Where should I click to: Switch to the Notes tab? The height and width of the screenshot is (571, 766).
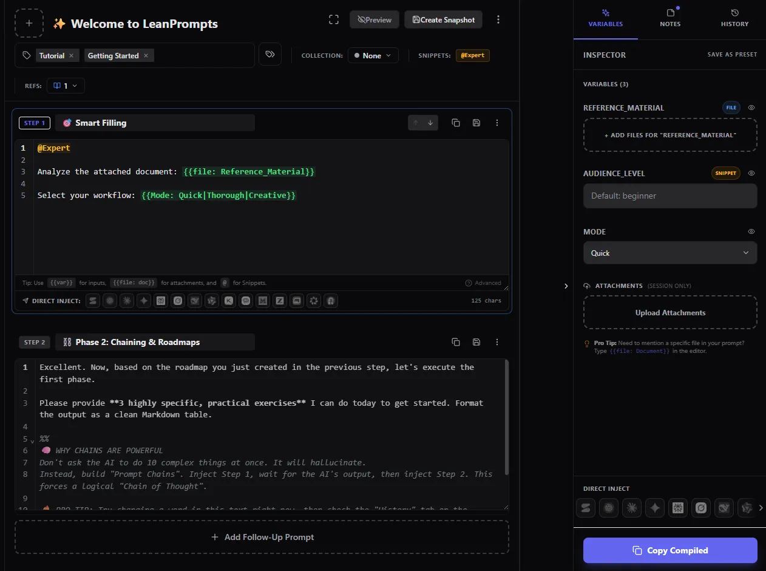click(x=670, y=18)
